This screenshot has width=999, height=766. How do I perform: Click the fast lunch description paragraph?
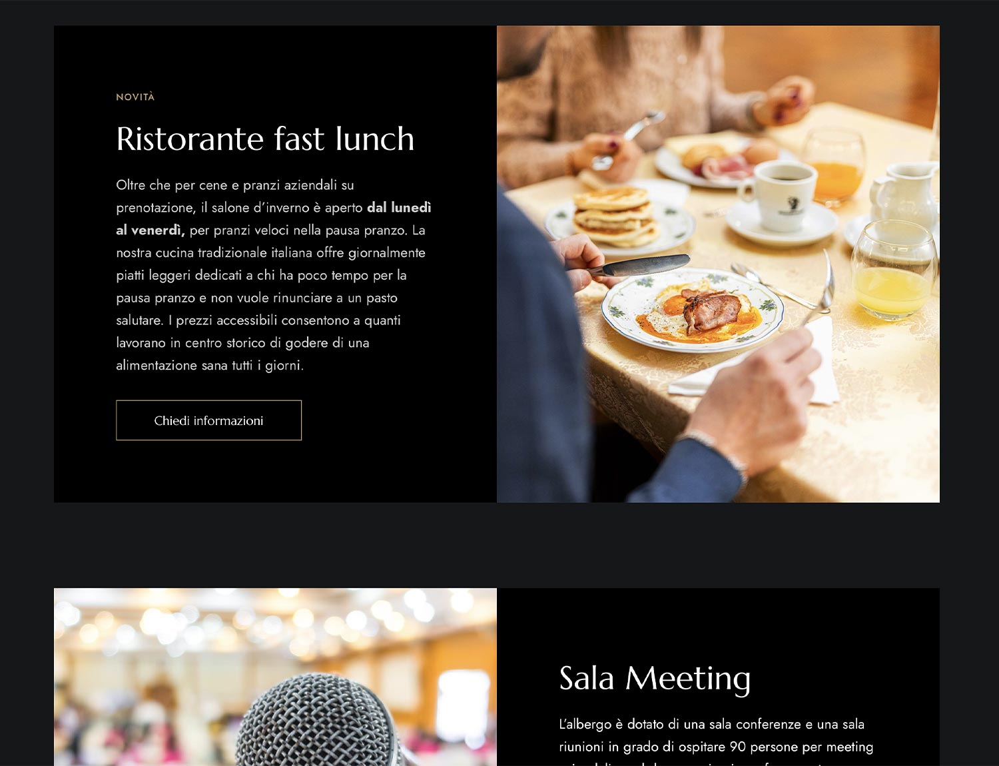pos(274,275)
